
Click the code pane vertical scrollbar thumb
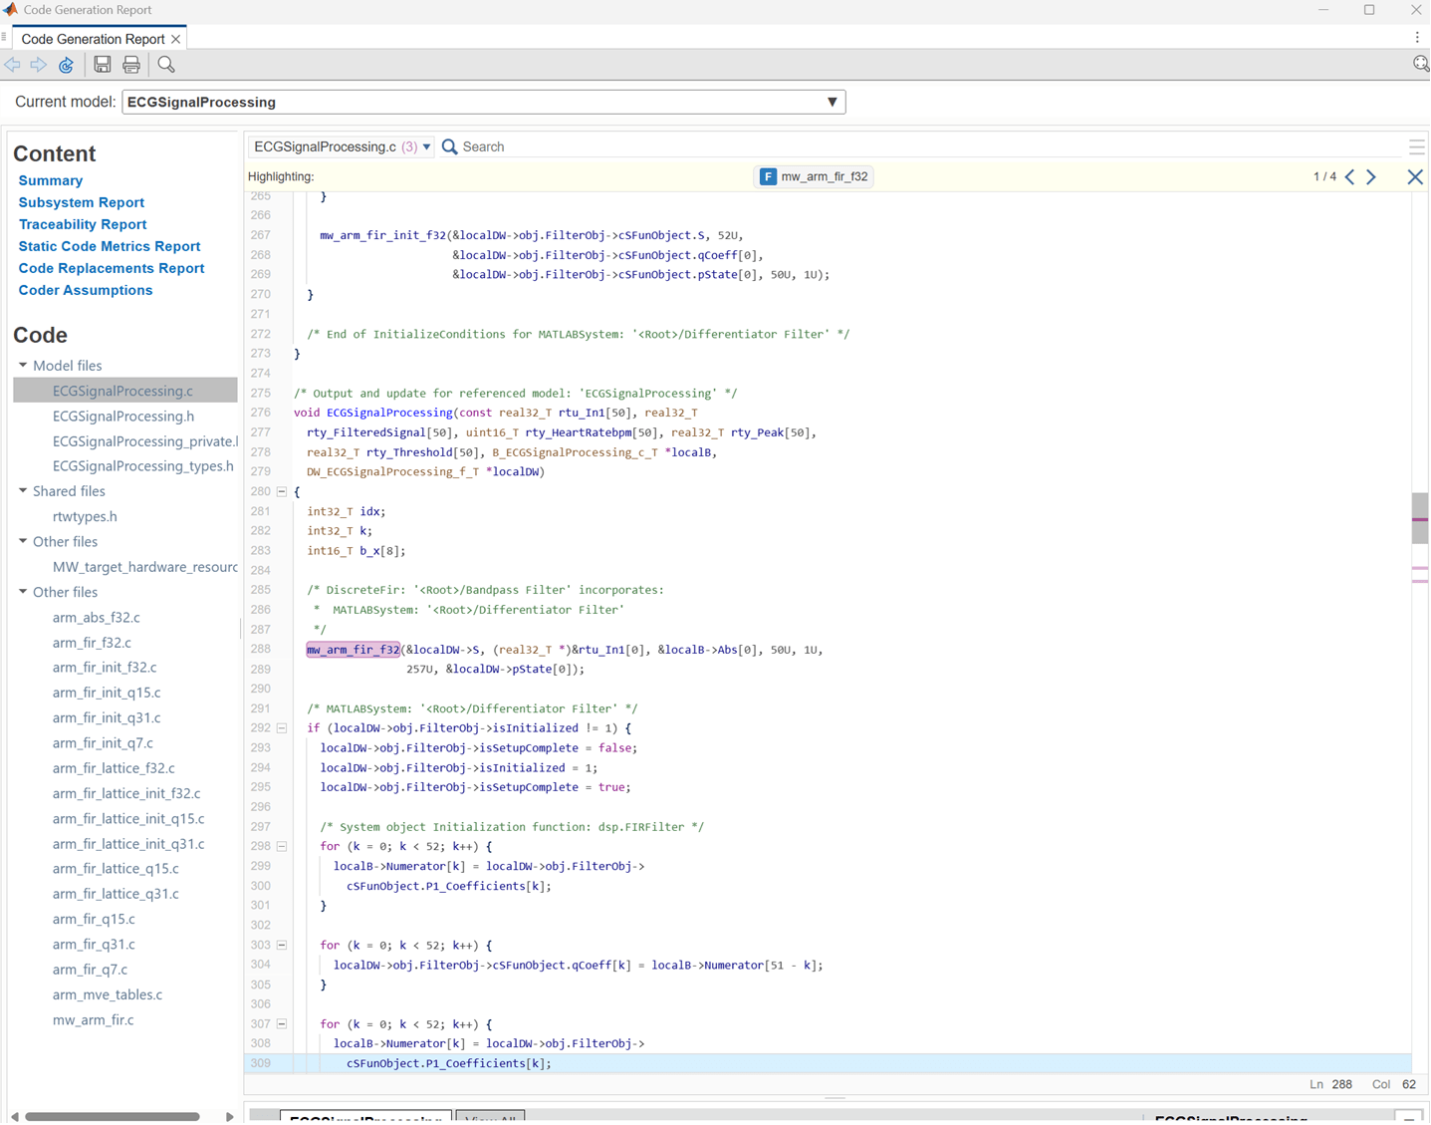[1420, 517]
